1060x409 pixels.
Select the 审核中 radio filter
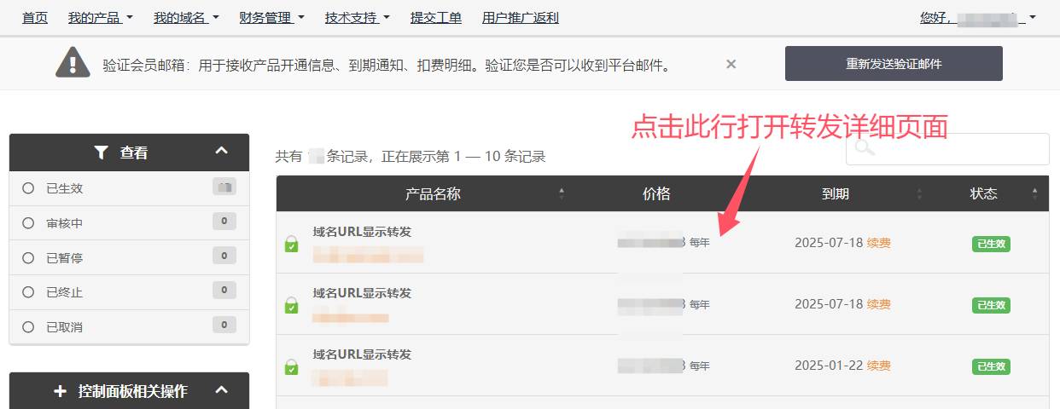click(x=28, y=223)
